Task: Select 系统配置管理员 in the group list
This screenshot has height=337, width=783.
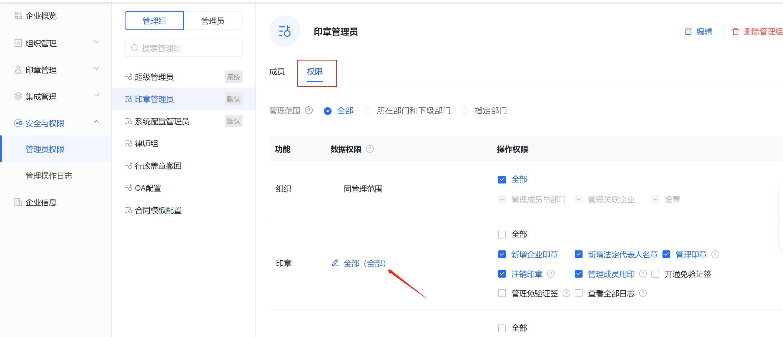Action: tap(184, 121)
